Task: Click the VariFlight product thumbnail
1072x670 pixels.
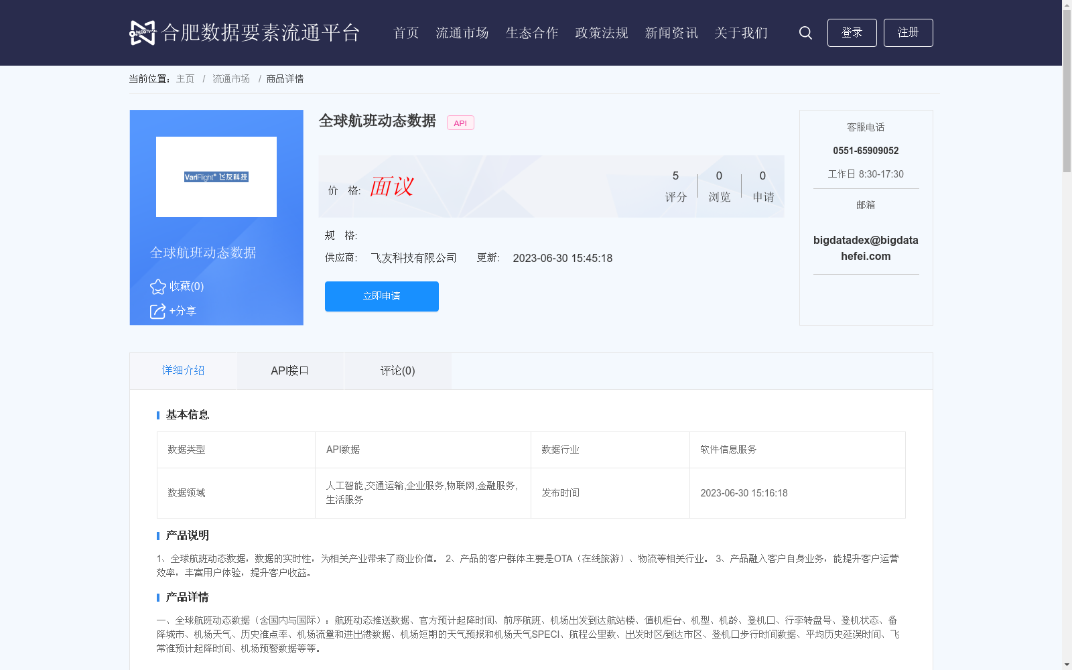Action: tap(216, 177)
